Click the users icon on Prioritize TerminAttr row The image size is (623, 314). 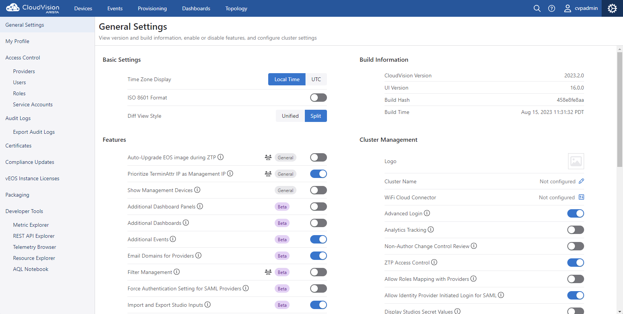coord(268,174)
